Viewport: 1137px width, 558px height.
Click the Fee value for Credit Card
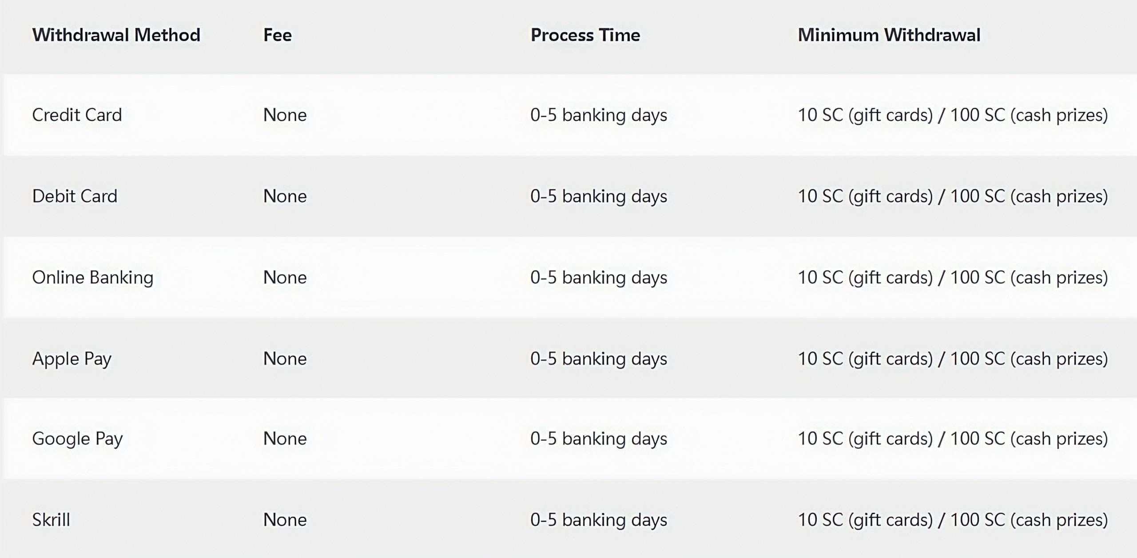285,115
